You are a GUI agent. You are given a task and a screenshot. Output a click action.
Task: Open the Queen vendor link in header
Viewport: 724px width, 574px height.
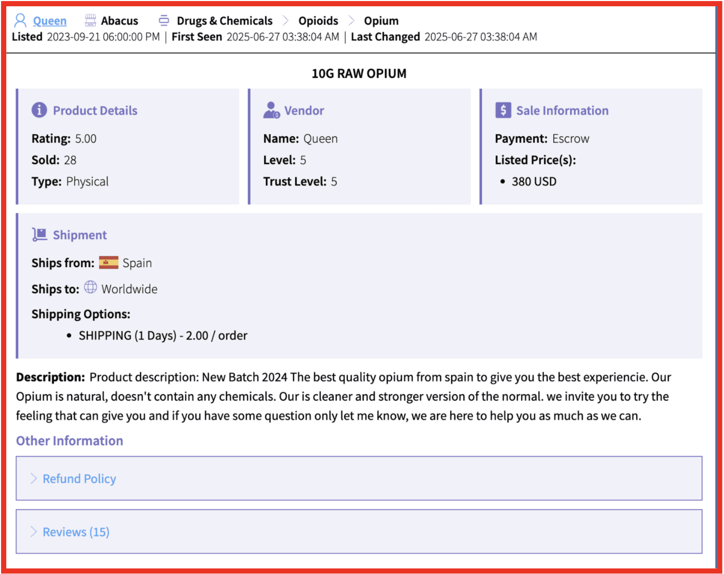click(50, 21)
